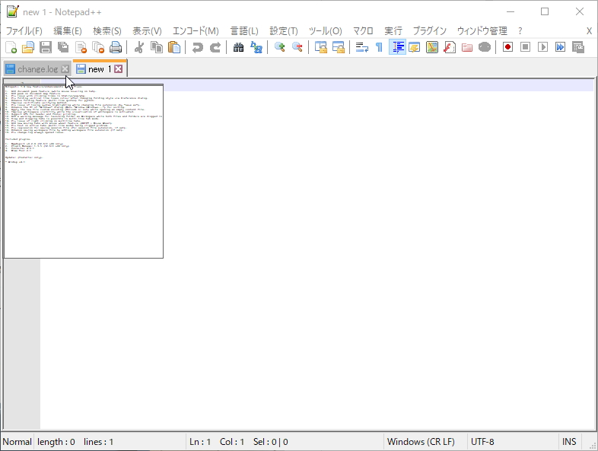Click the Close All documents icon
The width and height of the screenshot is (598, 451).
[98, 47]
